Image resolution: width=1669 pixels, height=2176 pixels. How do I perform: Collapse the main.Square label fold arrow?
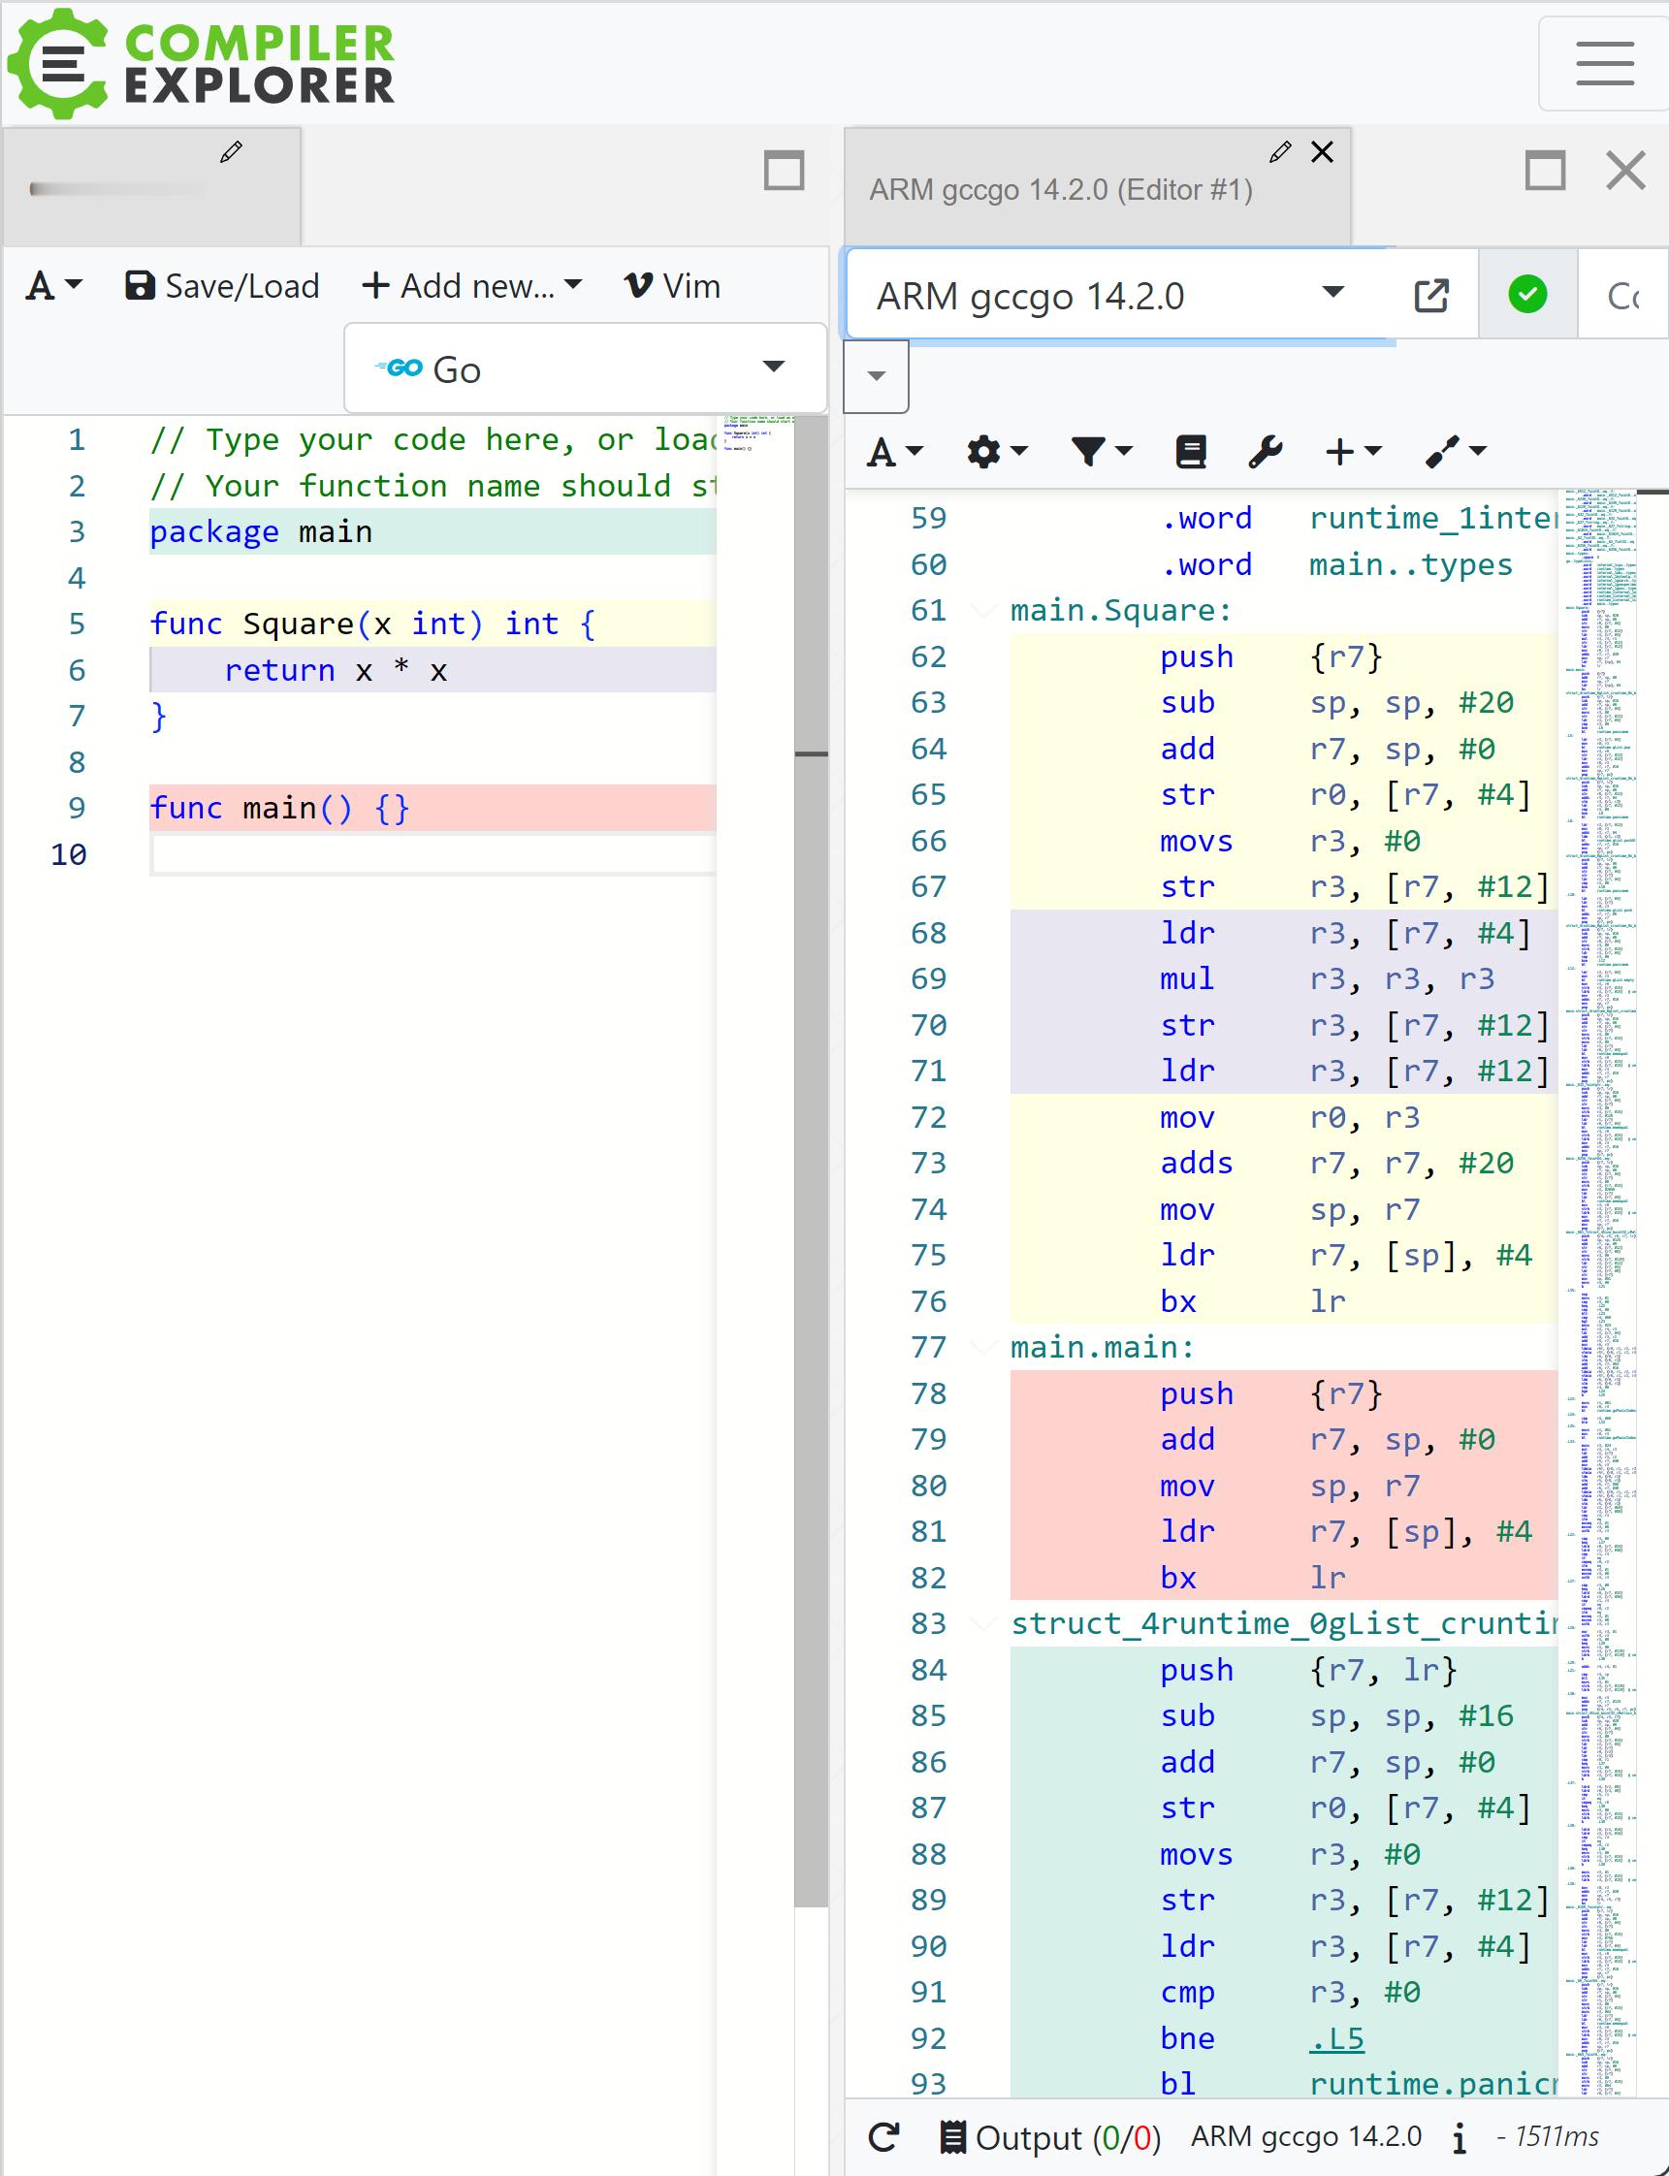[983, 610]
